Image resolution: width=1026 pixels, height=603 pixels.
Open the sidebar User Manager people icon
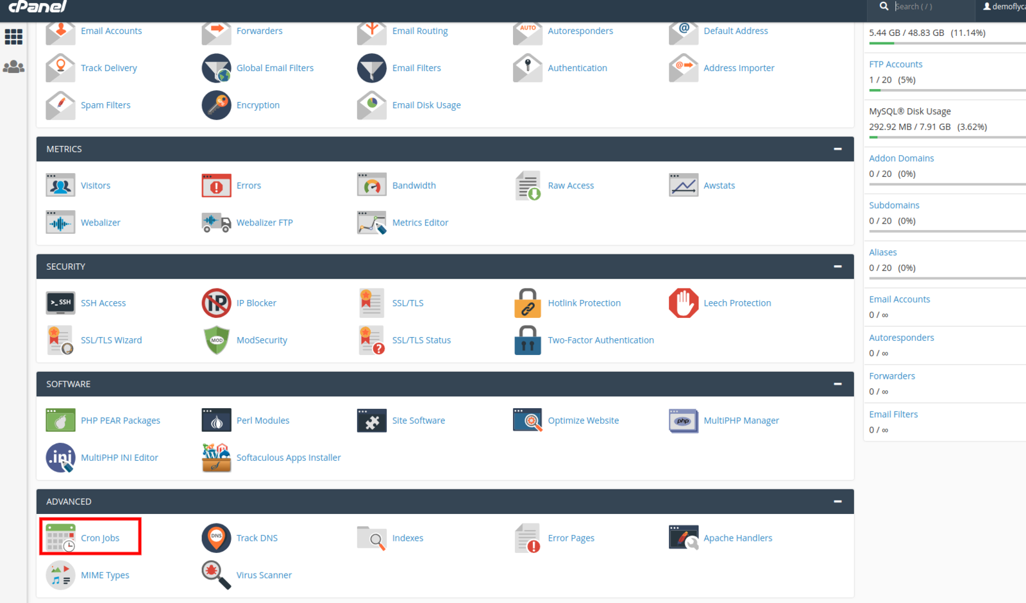pyautogui.click(x=13, y=67)
